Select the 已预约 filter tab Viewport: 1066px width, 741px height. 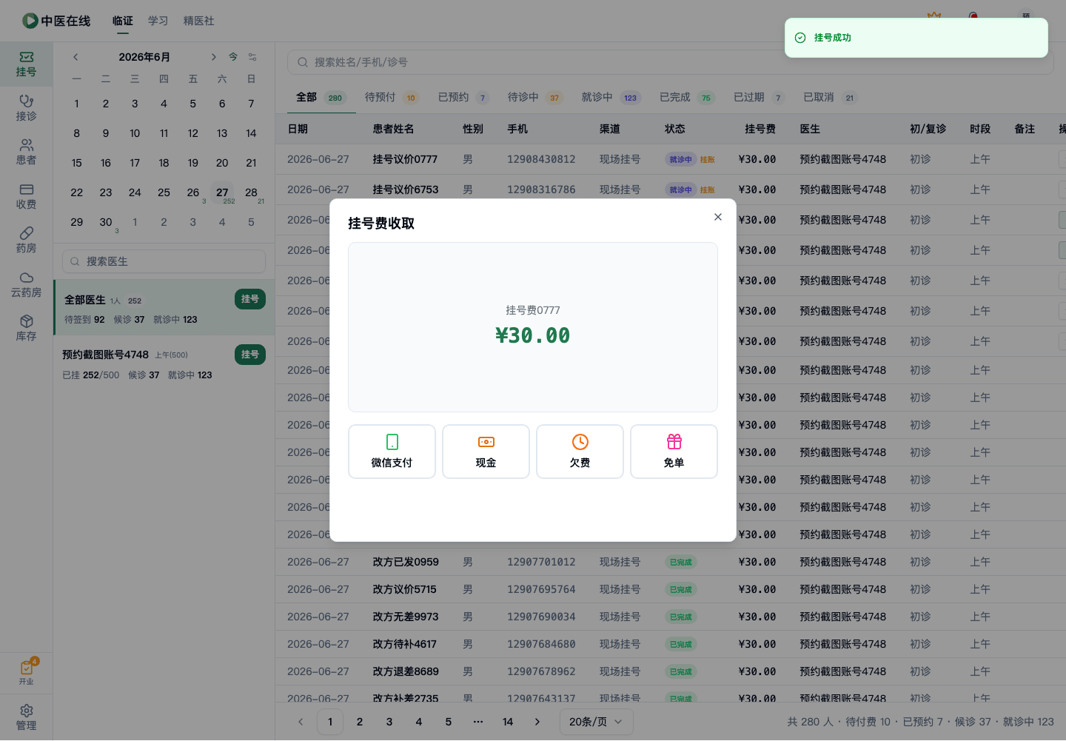[x=463, y=97]
